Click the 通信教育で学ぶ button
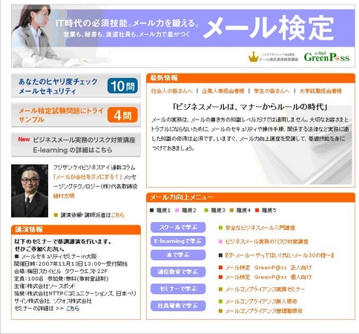 (178, 272)
